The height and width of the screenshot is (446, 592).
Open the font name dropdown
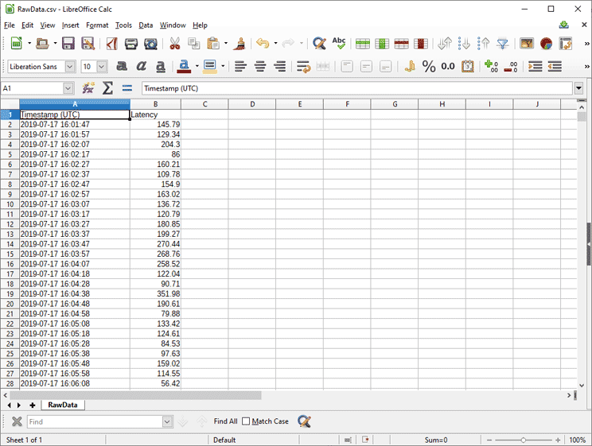coord(70,67)
